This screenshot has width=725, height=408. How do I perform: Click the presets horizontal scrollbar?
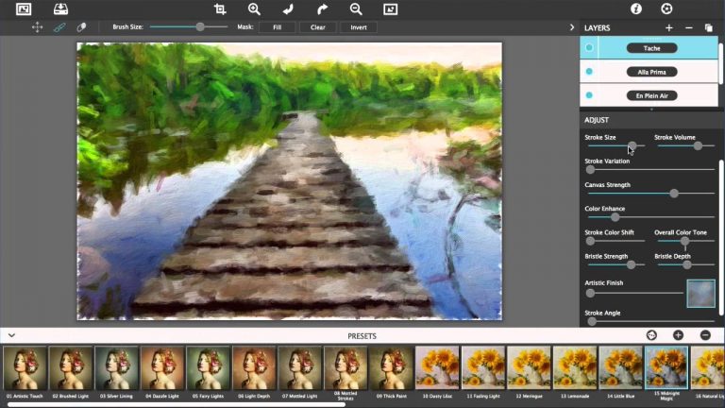point(177,405)
